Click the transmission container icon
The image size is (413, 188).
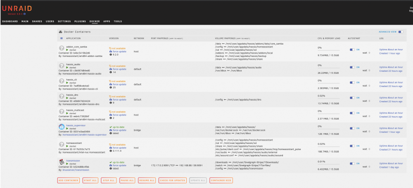coord(62,162)
